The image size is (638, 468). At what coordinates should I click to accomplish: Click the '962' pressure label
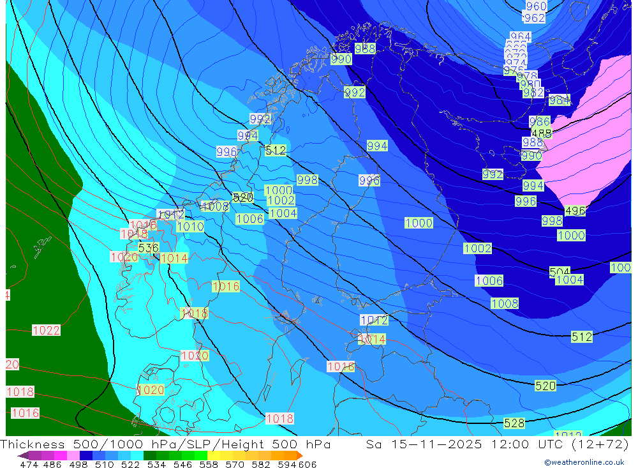click(534, 18)
